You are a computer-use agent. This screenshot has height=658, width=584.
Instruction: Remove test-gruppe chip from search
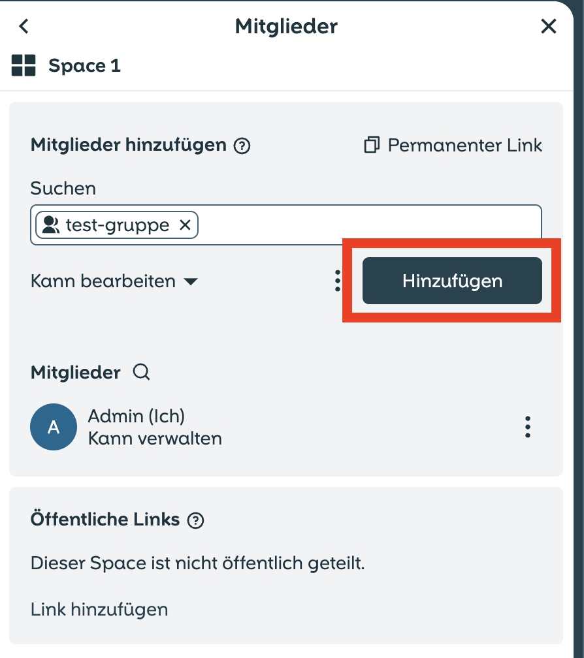click(x=185, y=225)
